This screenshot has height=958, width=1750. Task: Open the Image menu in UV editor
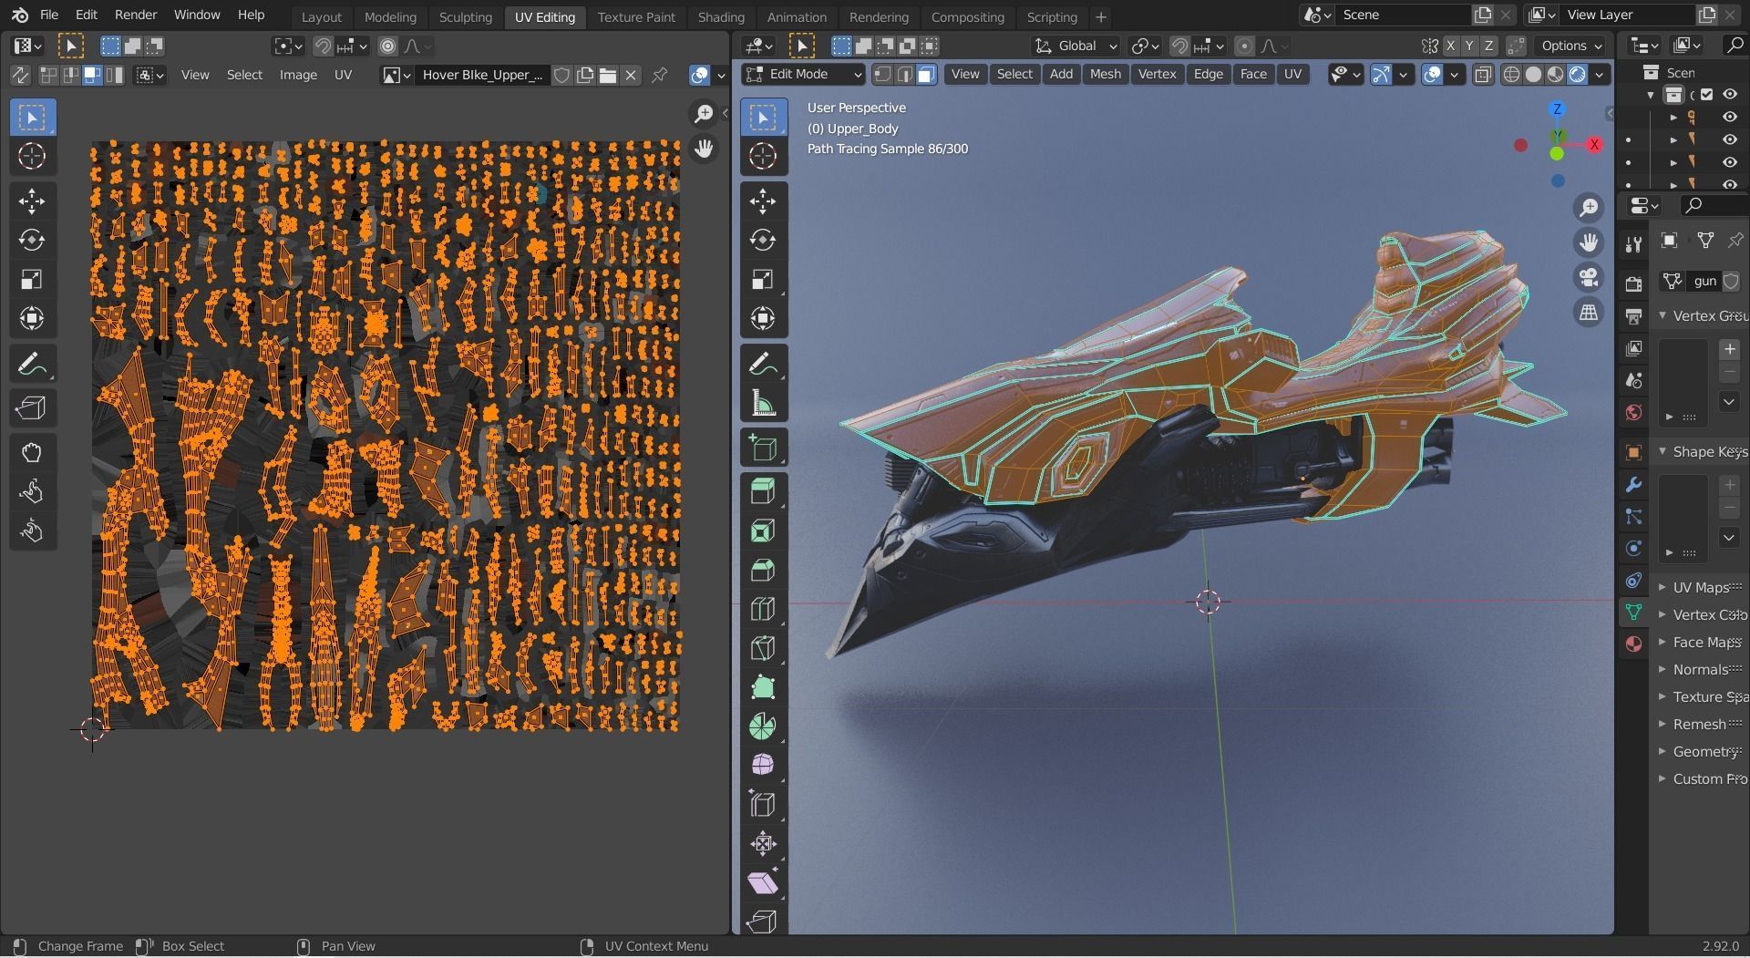298,75
